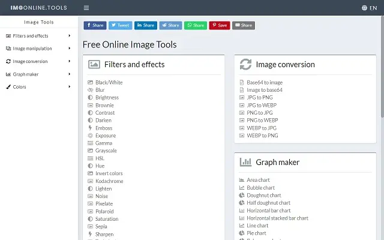
Task: Expand the Filters and effects arrow
Action: (70, 36)
